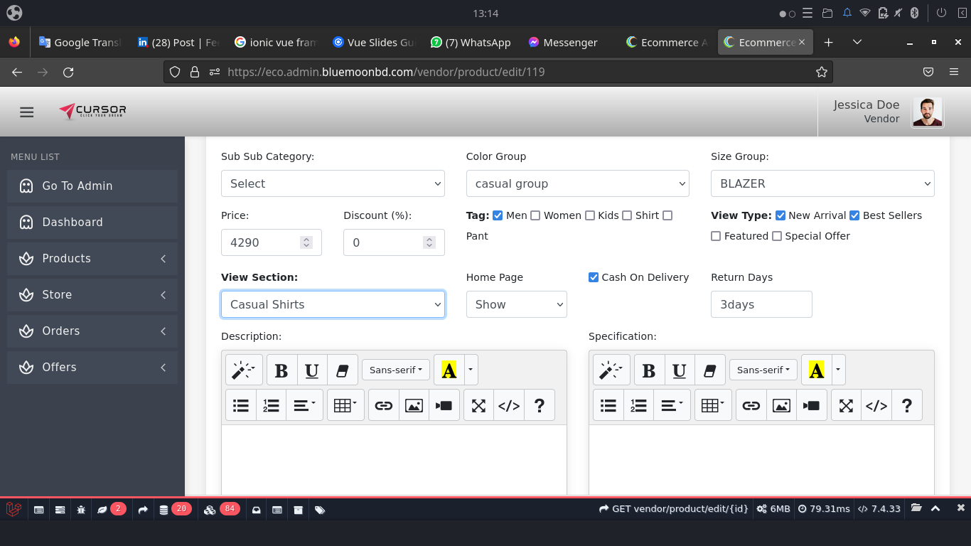The height and width of the screenshot is (546, 971).
Task: Click the eraser in the Description editor
Action: point(342,370)
